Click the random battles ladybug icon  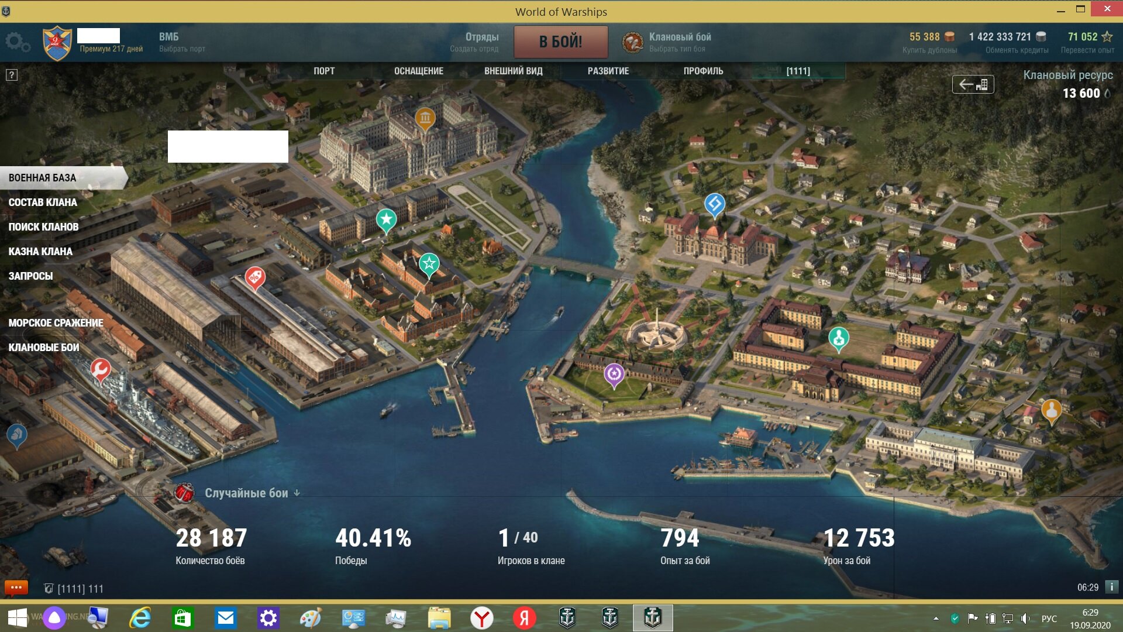coord(184,493)
